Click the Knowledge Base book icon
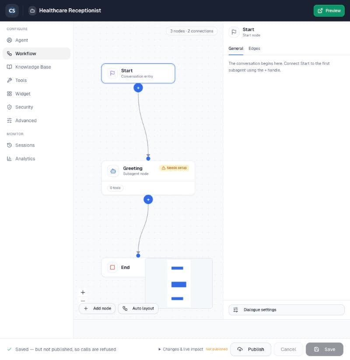The image size is (350, 360). point(9,67)
